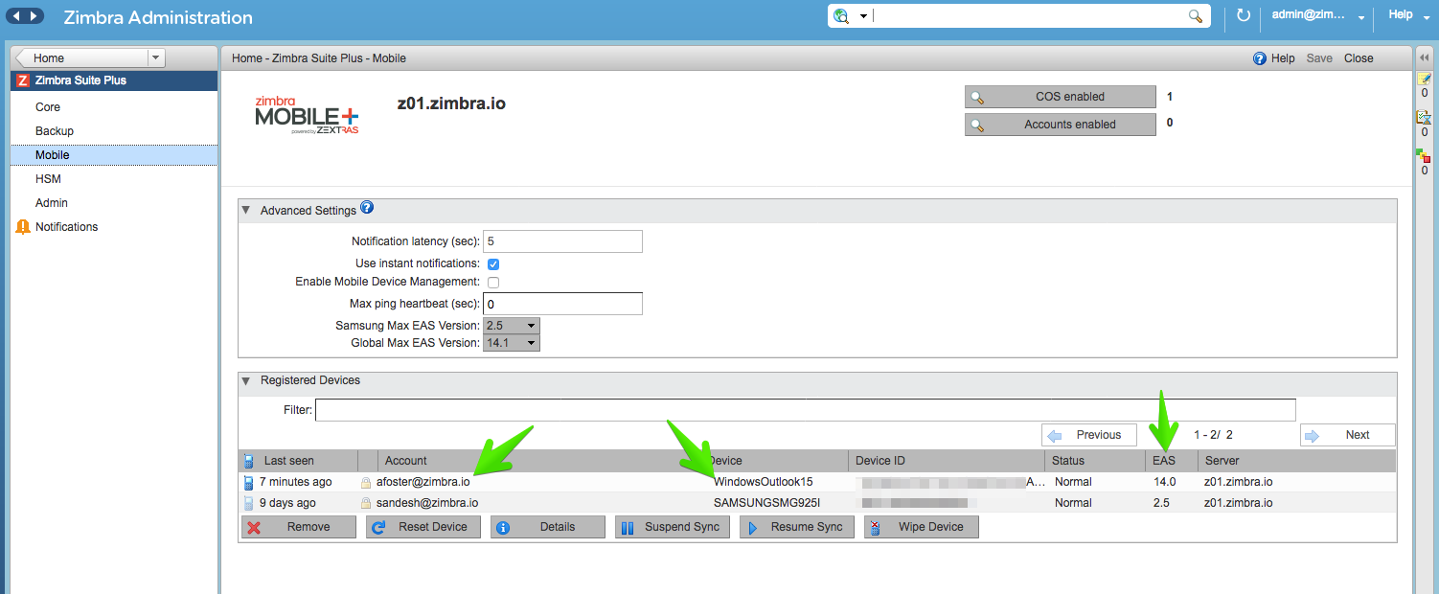This screenshot has height=594, width=1439.
Task: Collapse the Registered Devices section
Action: pyautogui.click(x=245, y=380)
